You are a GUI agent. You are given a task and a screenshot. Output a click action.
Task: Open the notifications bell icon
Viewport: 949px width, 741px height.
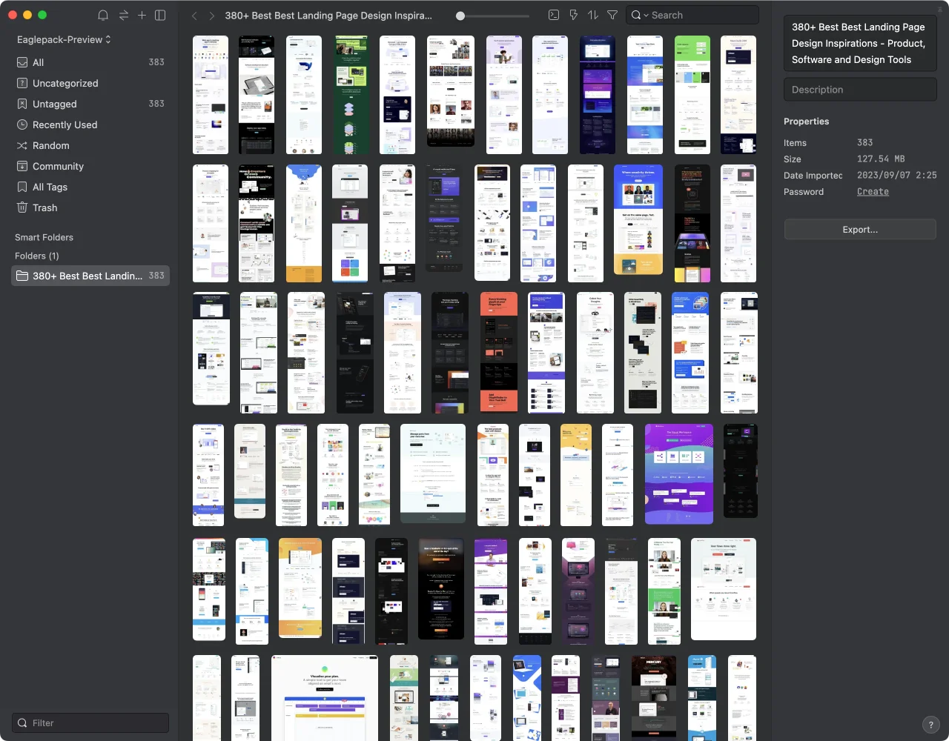pos(103,15)
